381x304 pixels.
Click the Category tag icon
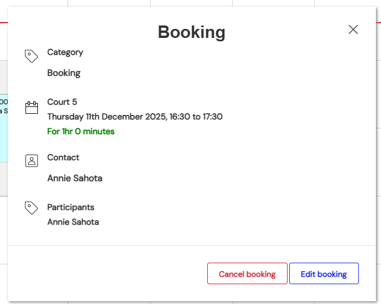(x=32, y=56)
